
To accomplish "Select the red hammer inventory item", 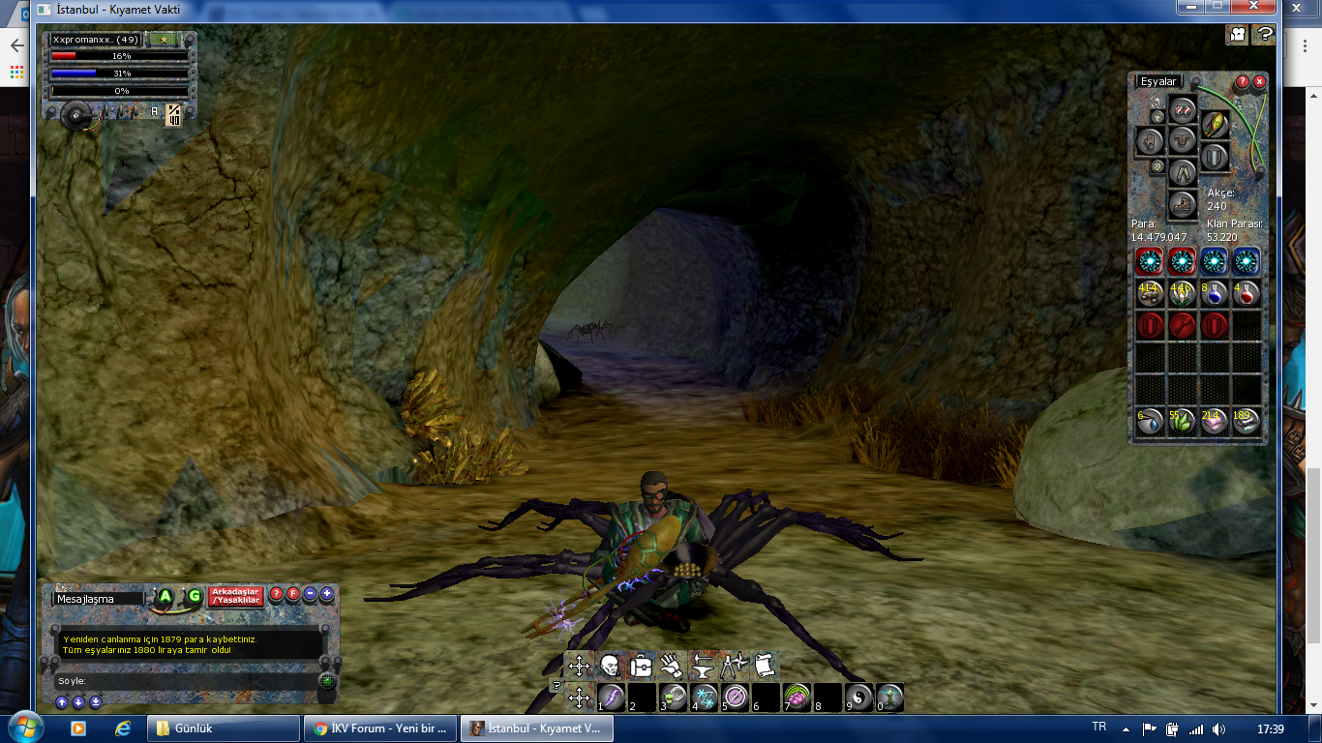I will [x=1182, y=326].
